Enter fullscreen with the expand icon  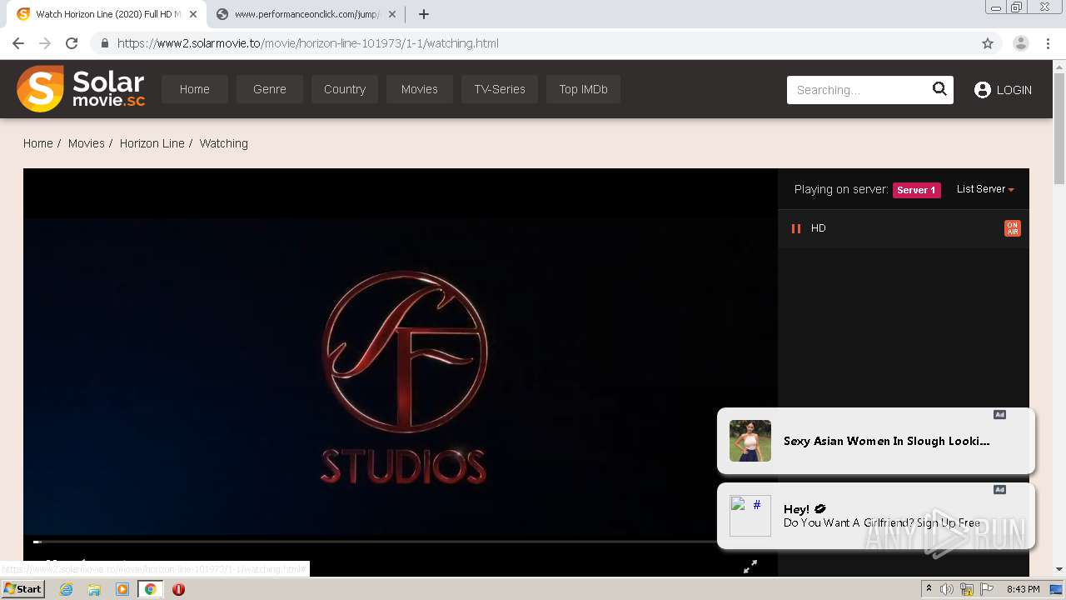click(750, 567)
